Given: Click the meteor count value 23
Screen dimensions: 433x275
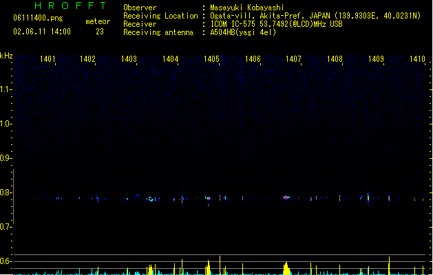Looking at the screenshot, I should (x=100, y=32).
